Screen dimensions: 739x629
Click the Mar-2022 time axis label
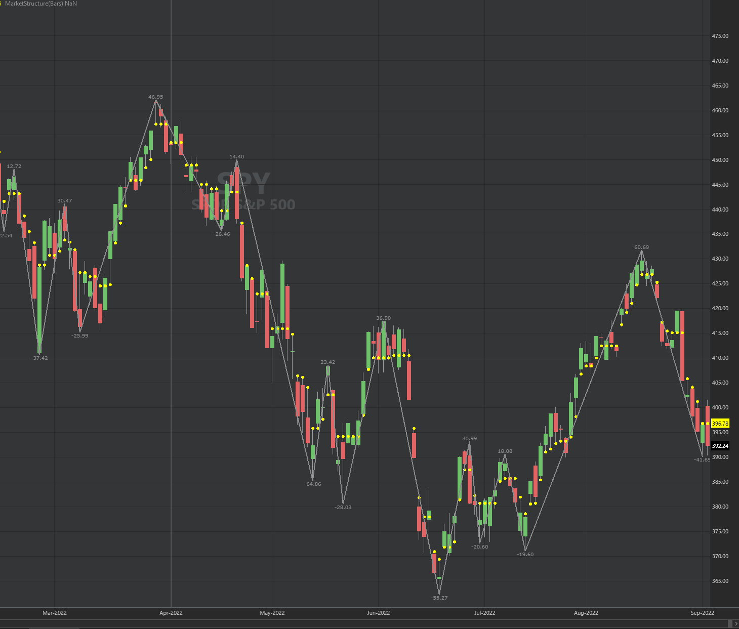pyautogui.click(x=54, y=613)
